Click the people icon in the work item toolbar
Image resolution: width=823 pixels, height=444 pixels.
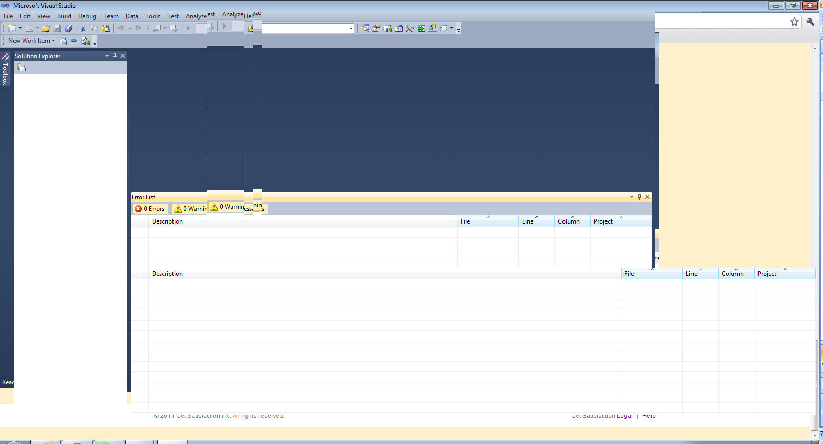85,40
